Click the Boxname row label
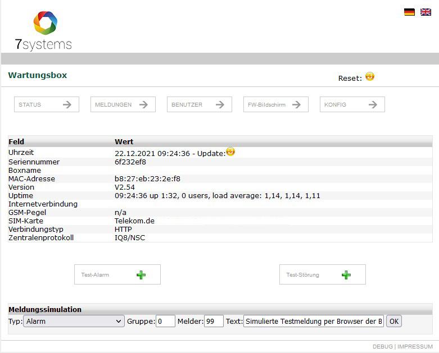 pos(25,171)
